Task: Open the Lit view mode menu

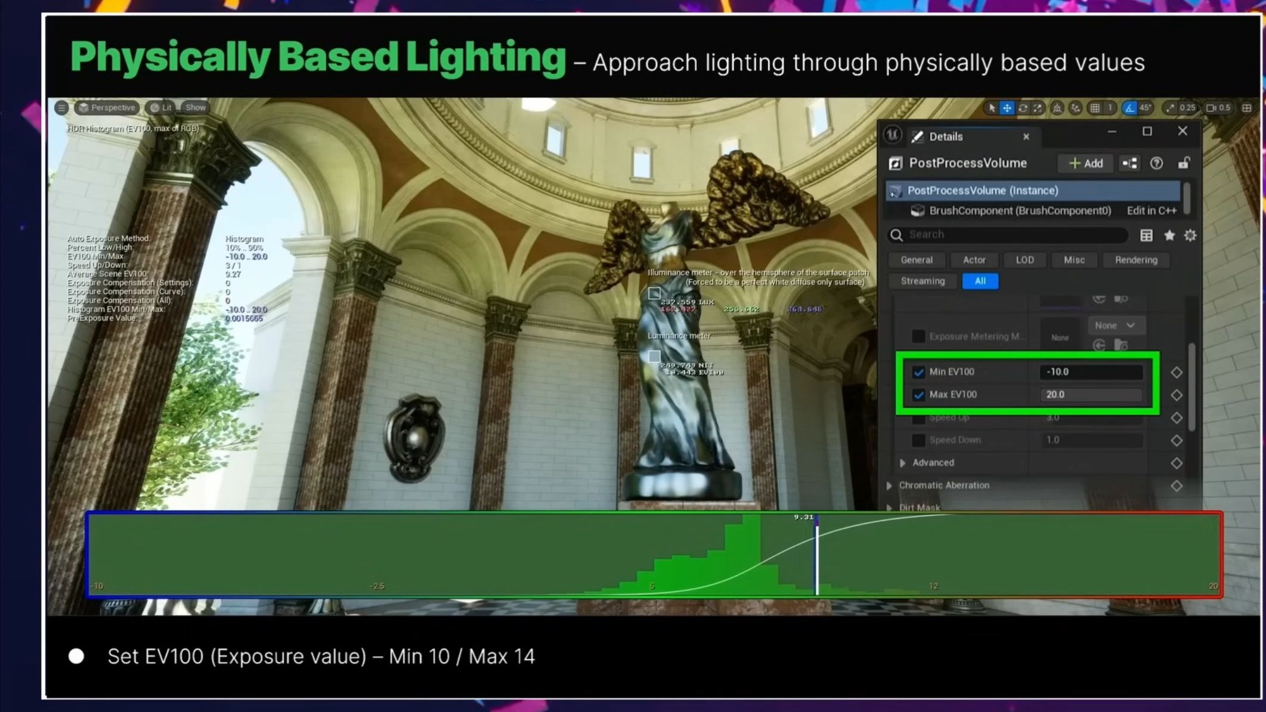Action: point(162,107)
